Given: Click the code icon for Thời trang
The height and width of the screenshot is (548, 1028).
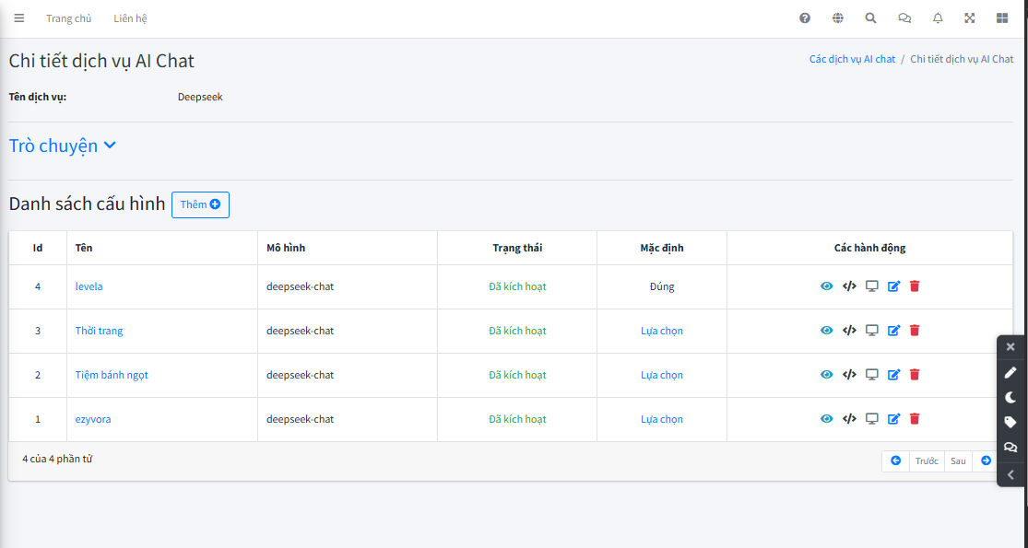Looking at the screenshot, I should [850, 331].
